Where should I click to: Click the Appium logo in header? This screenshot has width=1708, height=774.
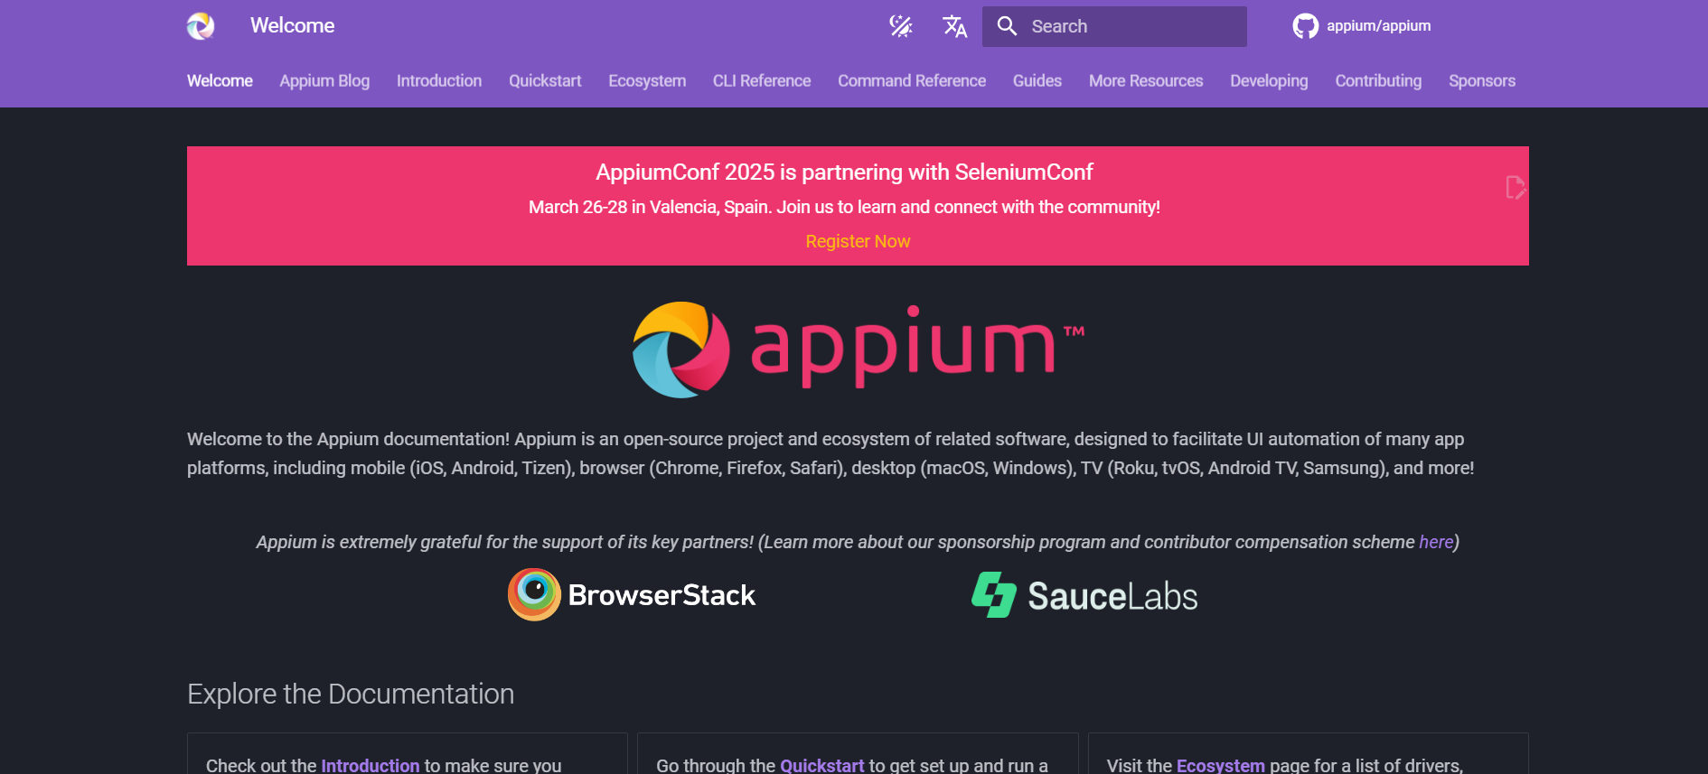point(201,26)
